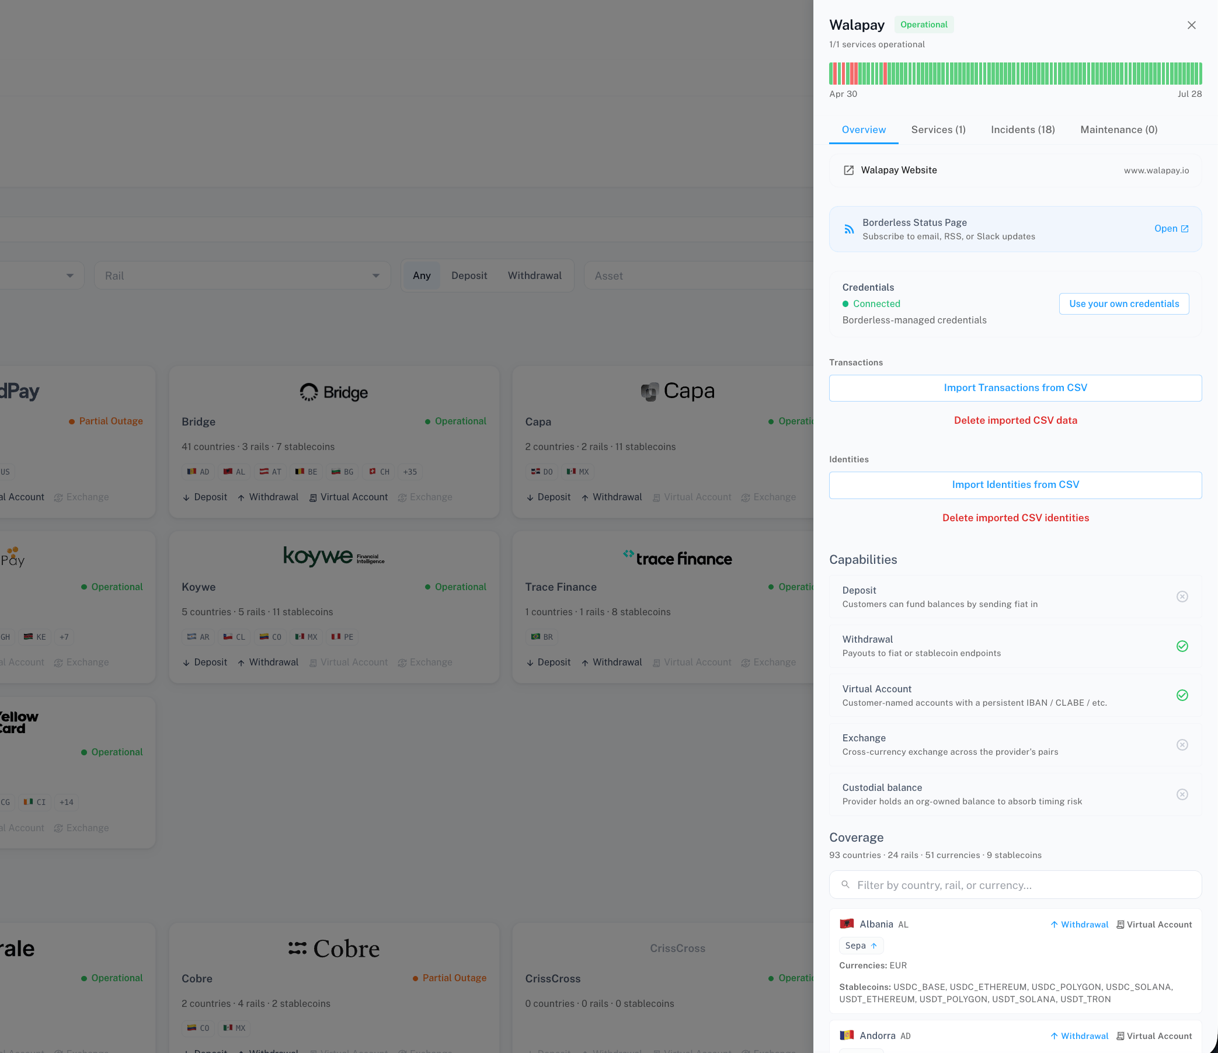Viewport: 1218px width, 1053px height.
Task: Click the Exchange capability unavailable icon
Action: click(1182, 744)
